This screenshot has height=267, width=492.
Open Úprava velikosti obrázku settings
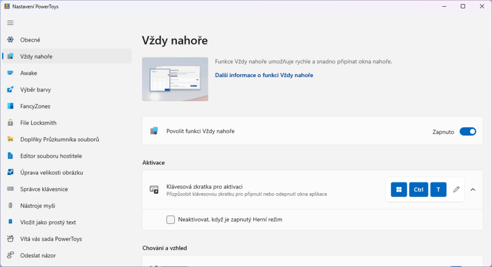click(x=55, y=173)
